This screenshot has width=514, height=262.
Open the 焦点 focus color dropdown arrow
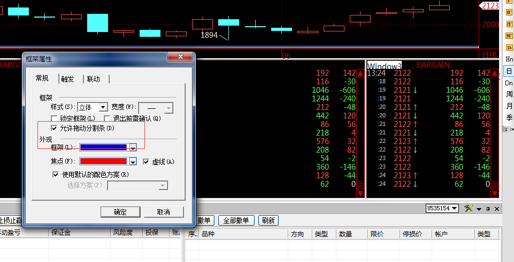133,162
